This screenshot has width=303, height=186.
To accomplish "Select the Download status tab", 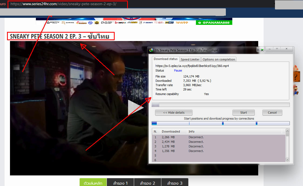I will pos(166,59).
